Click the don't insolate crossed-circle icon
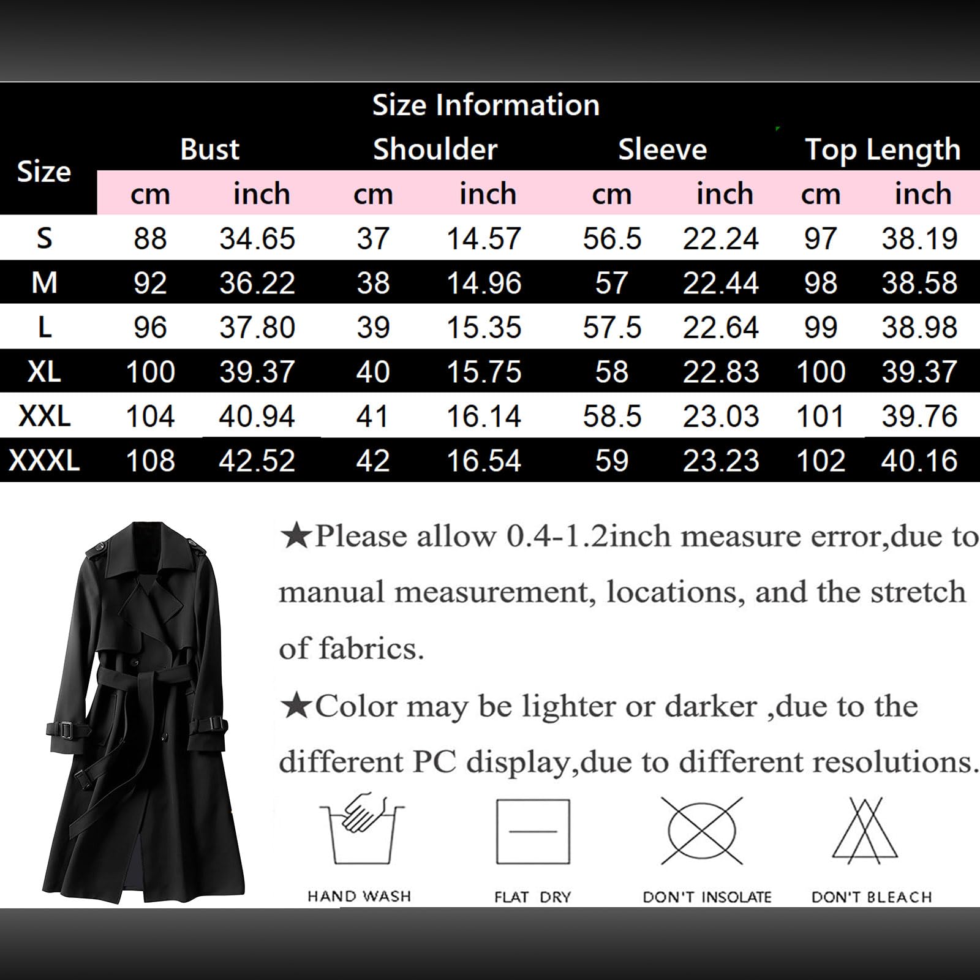Viewport: 980px width, 980px height. (702, 831)
